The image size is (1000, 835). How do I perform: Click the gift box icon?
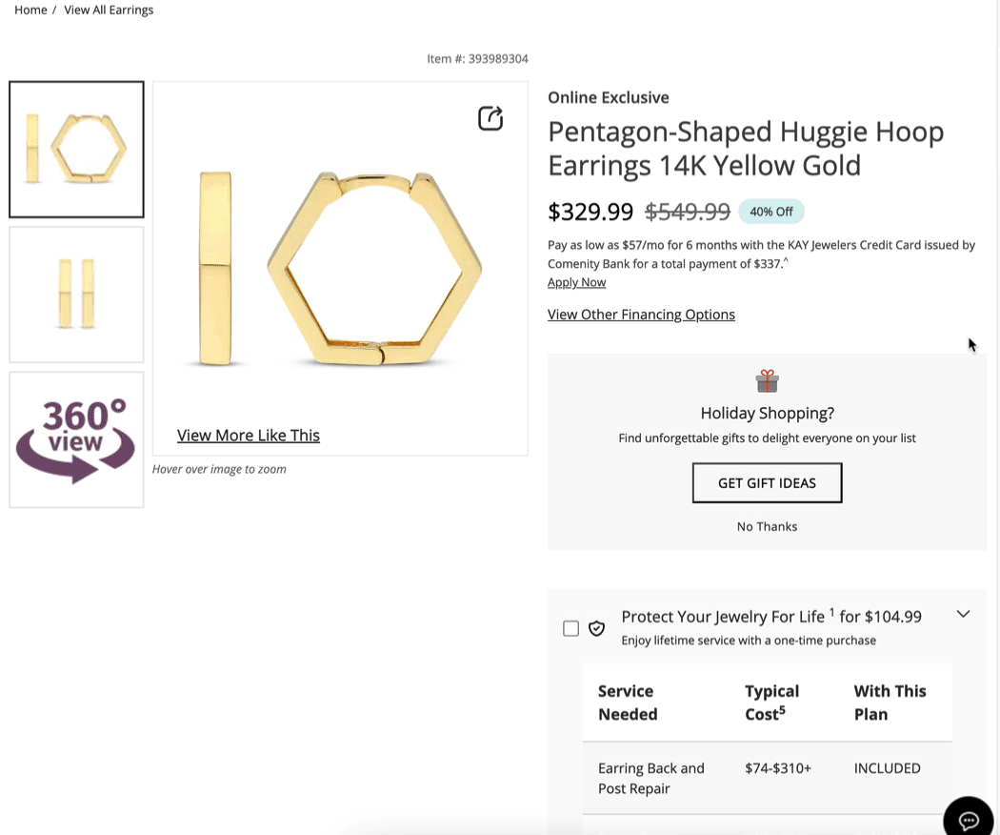tap(767, 381)
